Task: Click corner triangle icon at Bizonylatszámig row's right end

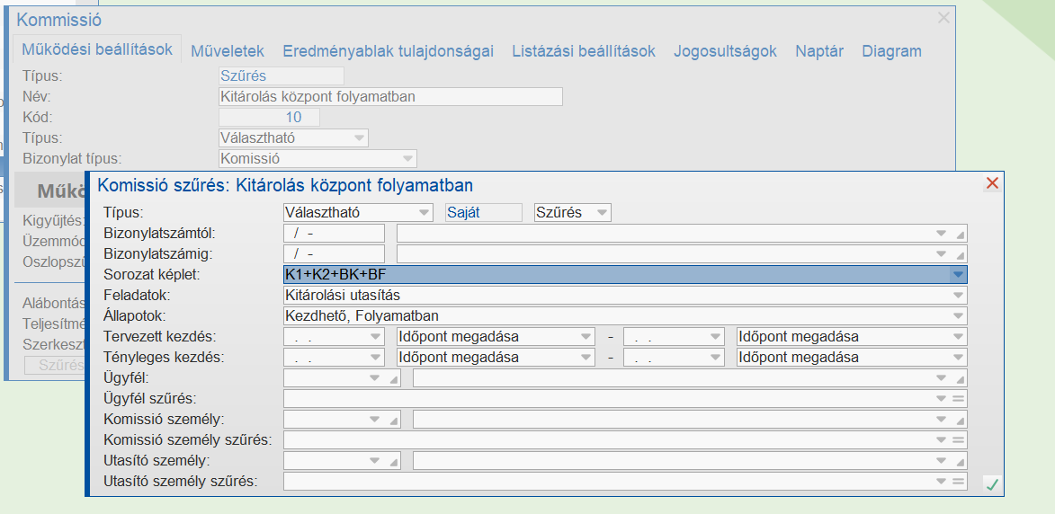Action: [960, 253]
